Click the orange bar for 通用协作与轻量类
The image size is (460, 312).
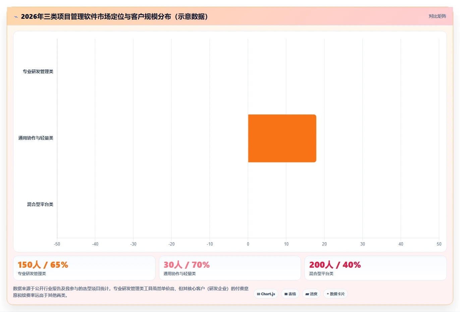pos(282,138)
